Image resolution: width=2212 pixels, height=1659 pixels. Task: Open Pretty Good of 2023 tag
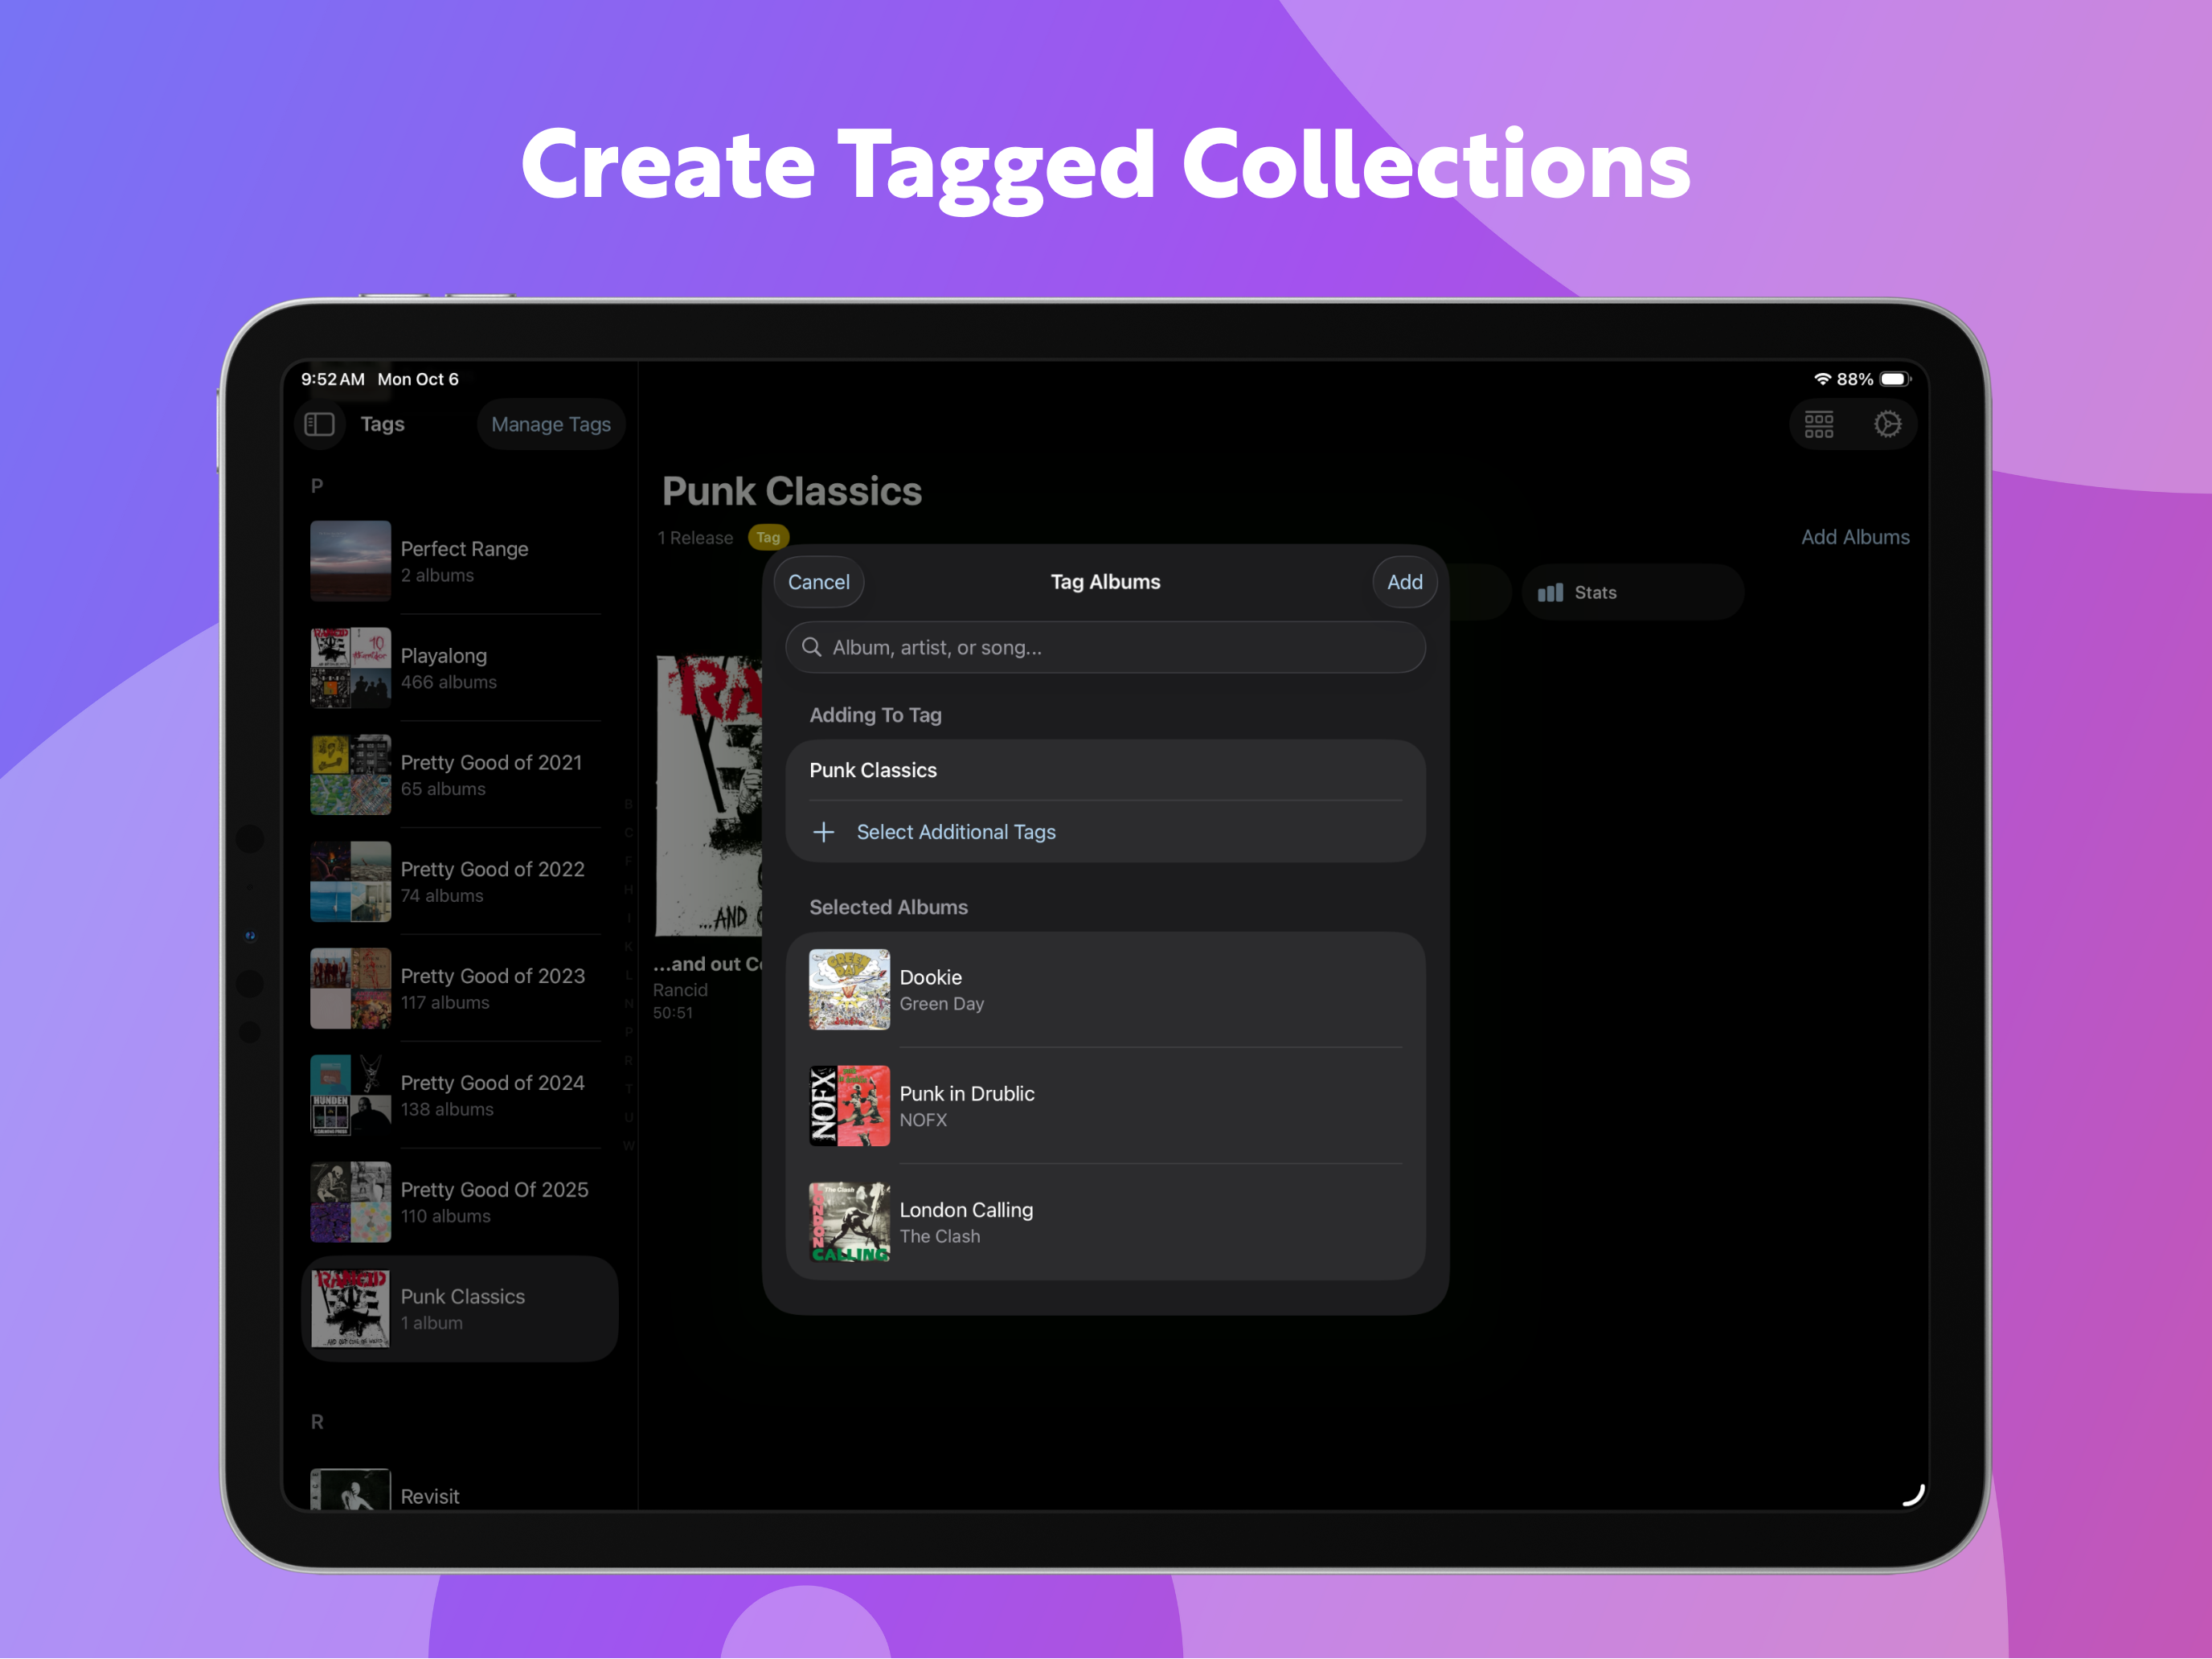(x=460, y=988)
